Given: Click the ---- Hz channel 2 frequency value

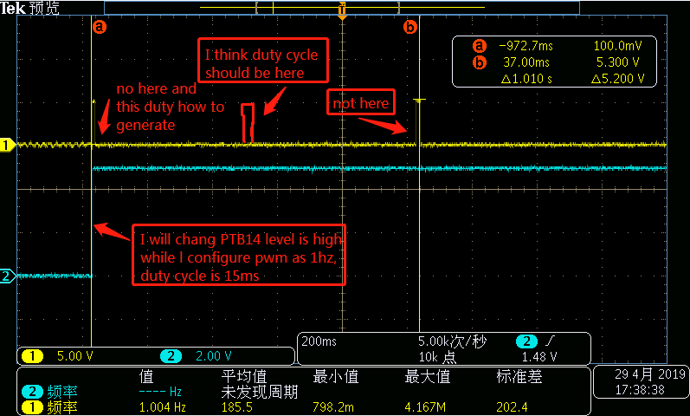Looking at the screenshot, I should [160, 392].
